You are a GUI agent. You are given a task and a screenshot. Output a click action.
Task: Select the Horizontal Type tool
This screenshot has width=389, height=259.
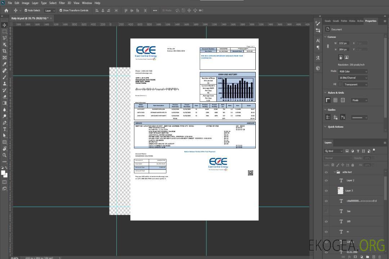pyautogui.click(x=4, y=129)
